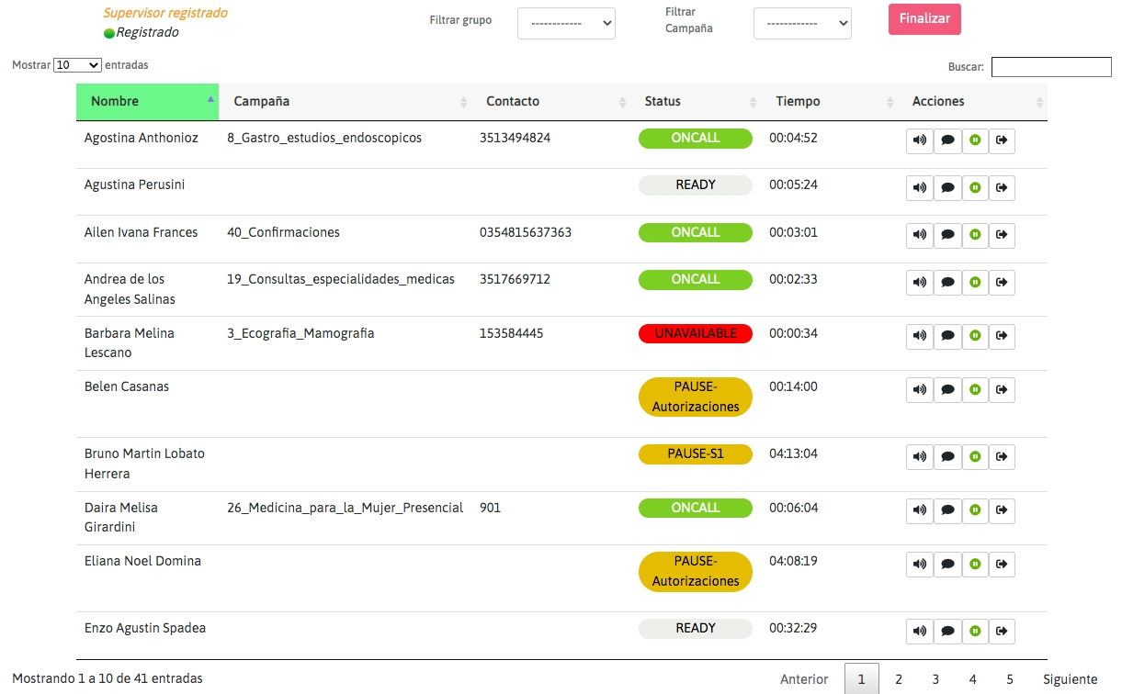
Task: Toggle the pause button for Agostina Anthonioz
Action: point(975,140)
